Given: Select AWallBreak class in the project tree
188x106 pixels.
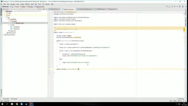Looking at the screenshot, I should pyautogui.click(x=16, y=27).
